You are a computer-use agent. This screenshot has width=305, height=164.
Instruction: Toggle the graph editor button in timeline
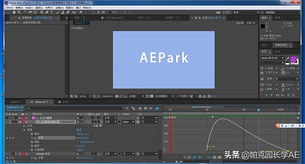tap(157, 109)
